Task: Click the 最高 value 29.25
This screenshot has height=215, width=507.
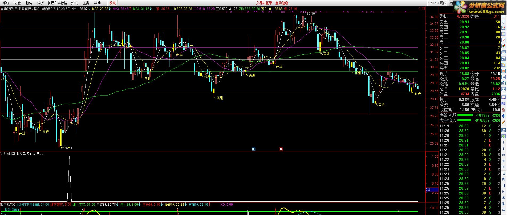Action: click(x=495, y=79)
